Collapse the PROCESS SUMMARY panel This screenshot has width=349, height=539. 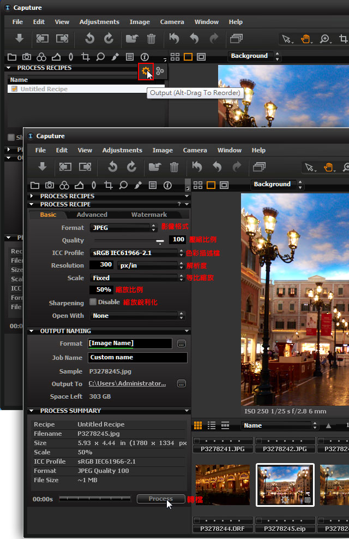(32, 411)
